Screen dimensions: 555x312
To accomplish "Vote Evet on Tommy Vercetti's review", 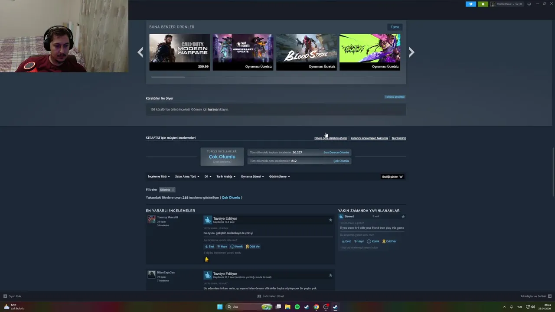I will [x=209, y=247].
